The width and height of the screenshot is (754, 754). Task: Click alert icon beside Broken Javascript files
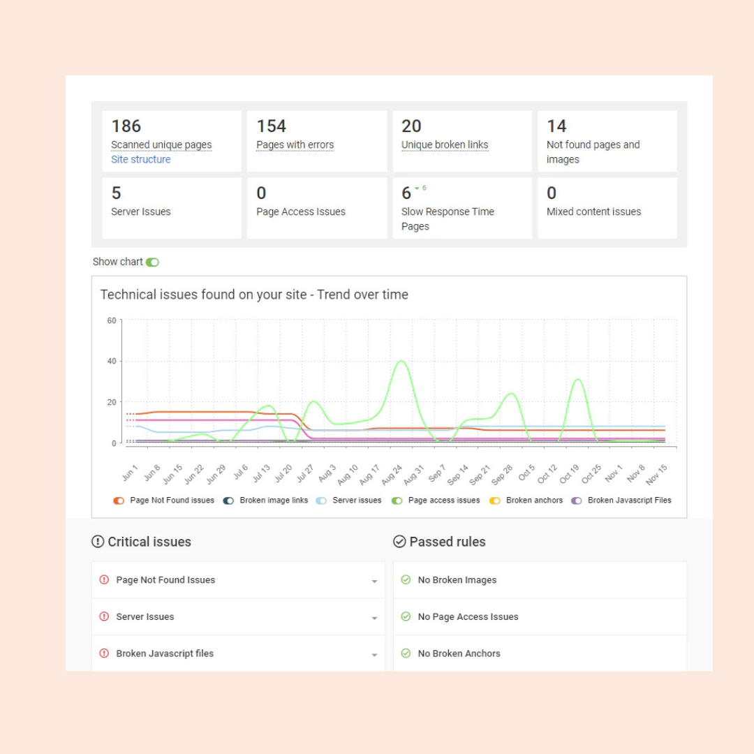(x=105, y=653)
